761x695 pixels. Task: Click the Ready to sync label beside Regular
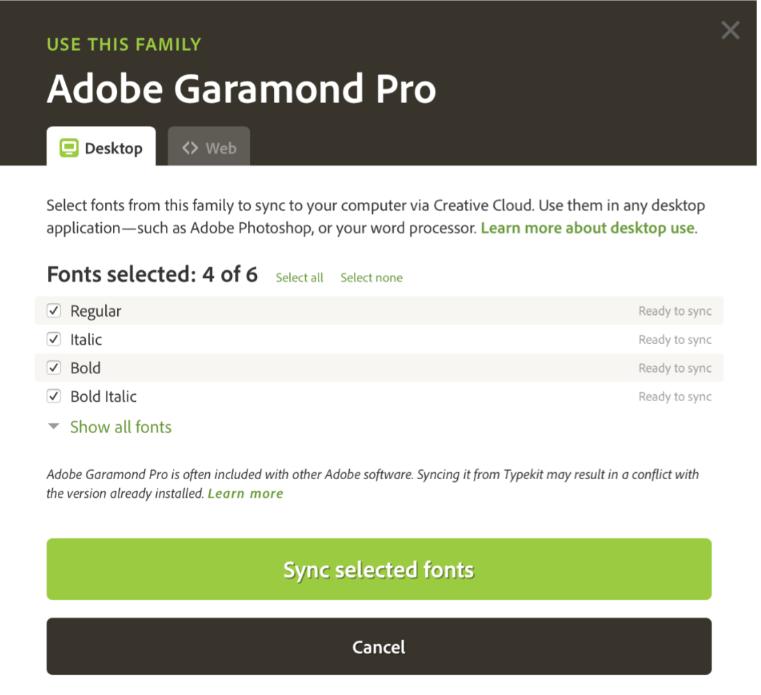(x=675, y=311)
